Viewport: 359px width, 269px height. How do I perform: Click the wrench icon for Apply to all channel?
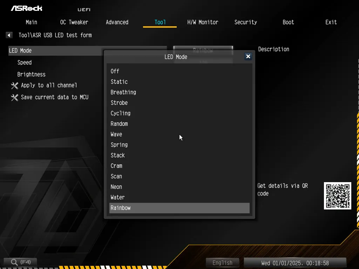[x=14, y=85]
